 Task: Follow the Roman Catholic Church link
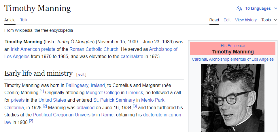(x=94, y=49)
